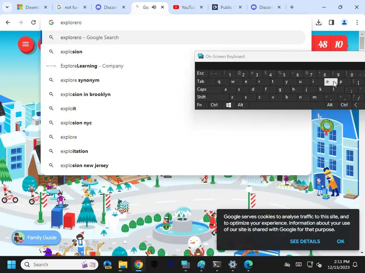Image resolution: width=365 pixels, height=273 pixels.
Task: Pick the 'exploitation' suggestion
Action: [x=174, y=151]
